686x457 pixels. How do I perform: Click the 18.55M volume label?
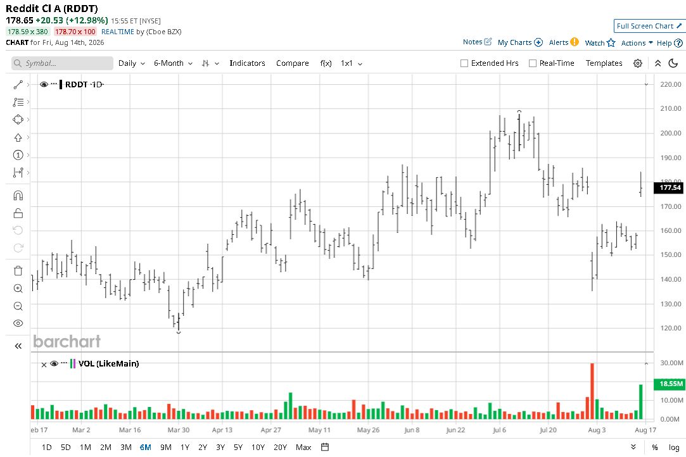[x=670, y=384]
